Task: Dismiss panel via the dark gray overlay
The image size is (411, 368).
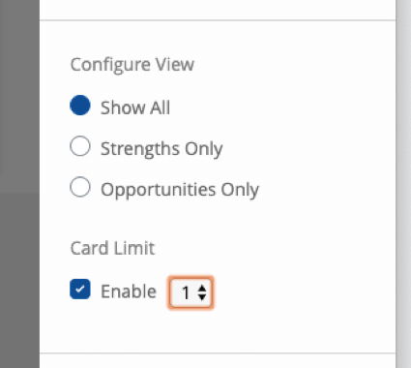Action: (19, 184)
